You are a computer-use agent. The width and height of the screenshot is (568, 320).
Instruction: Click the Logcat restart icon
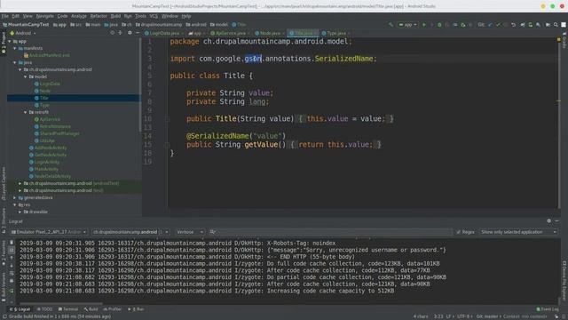(12, 291)
